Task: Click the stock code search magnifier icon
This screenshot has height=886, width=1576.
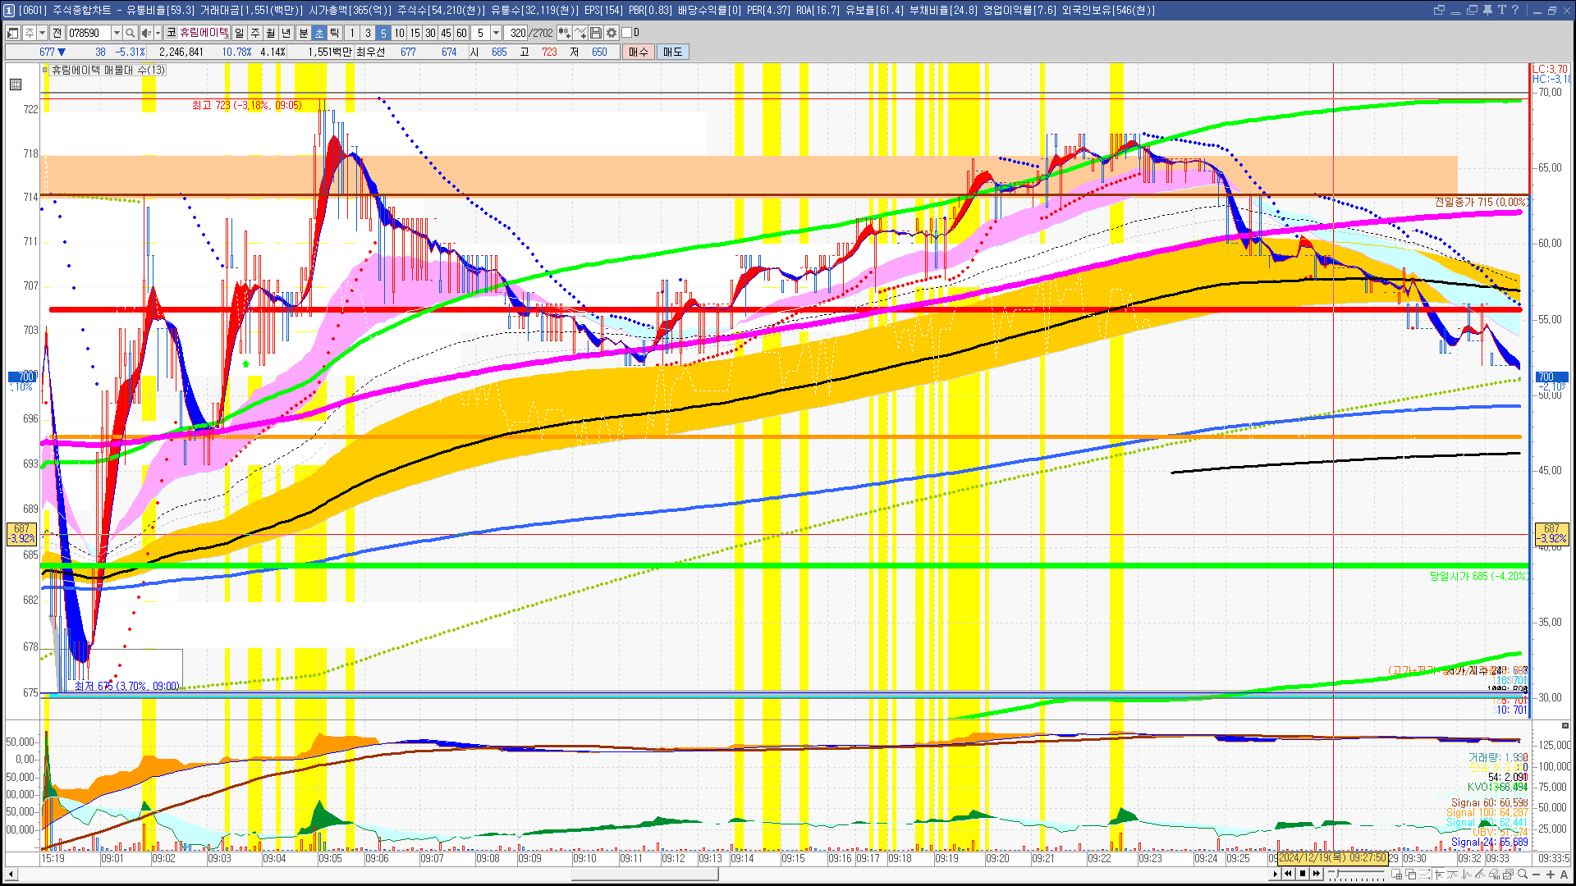Action: click(130, 33)
